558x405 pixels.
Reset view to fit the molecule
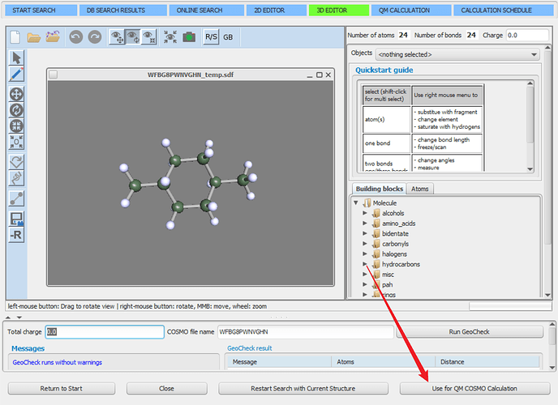coord(170,37)
